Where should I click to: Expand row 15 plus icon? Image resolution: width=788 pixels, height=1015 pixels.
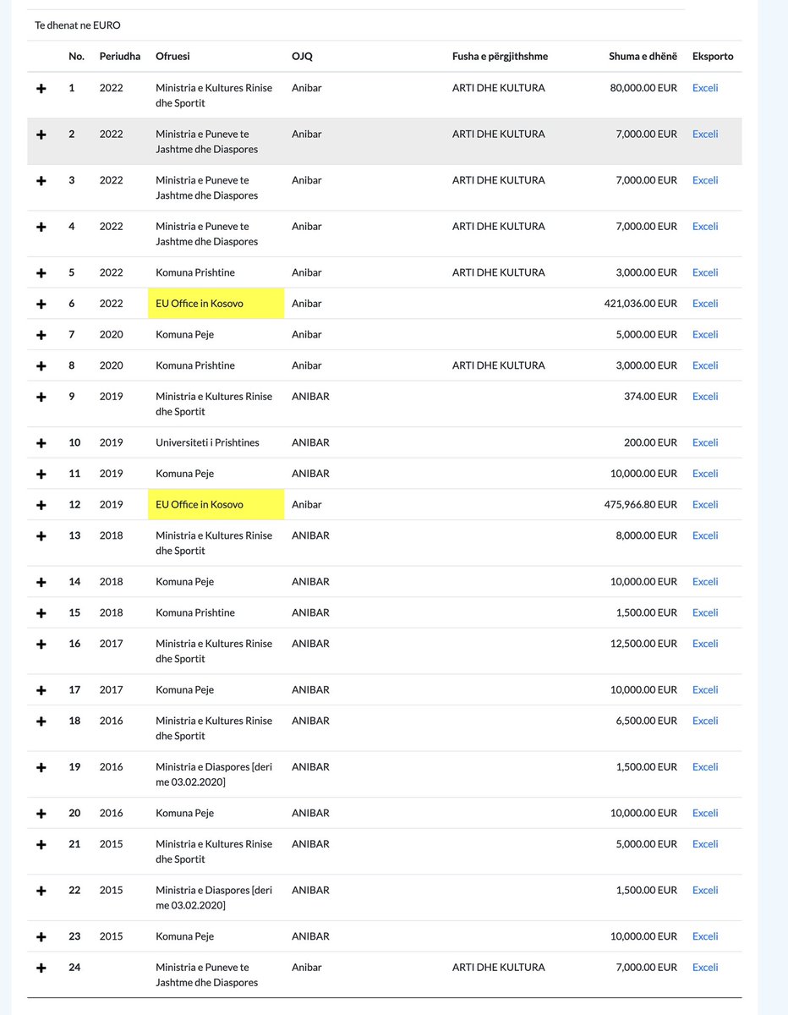[41, 613]
